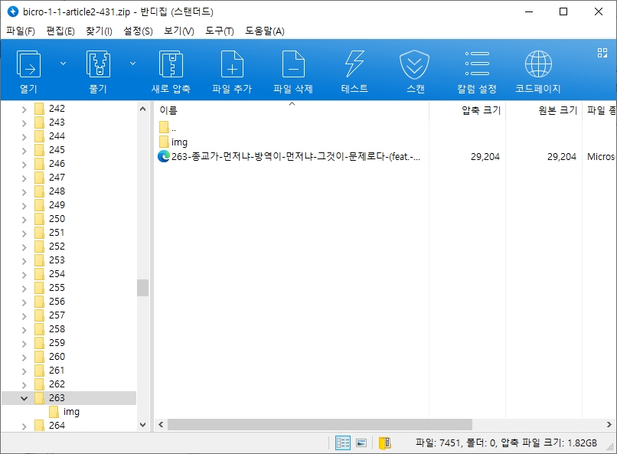Click file list scroll left arrow
This screenshot has width=617, height=454.
point(161,424)
